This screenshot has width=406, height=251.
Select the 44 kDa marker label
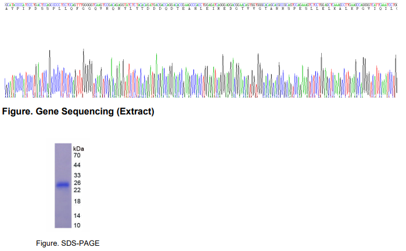pyautogui.click(x=76, y=166)
